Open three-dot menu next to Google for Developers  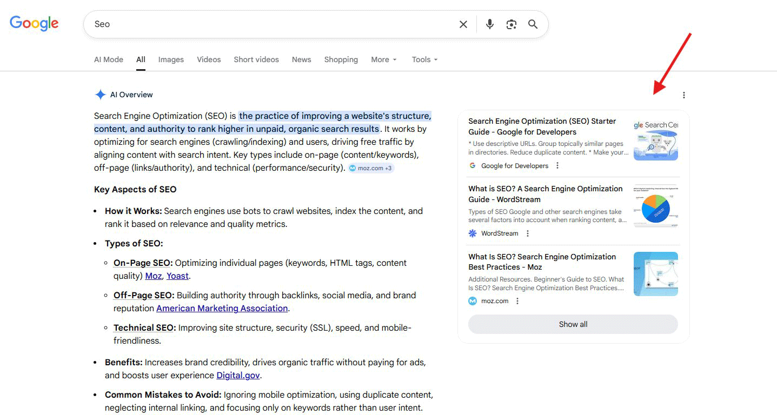coord(557,166)
